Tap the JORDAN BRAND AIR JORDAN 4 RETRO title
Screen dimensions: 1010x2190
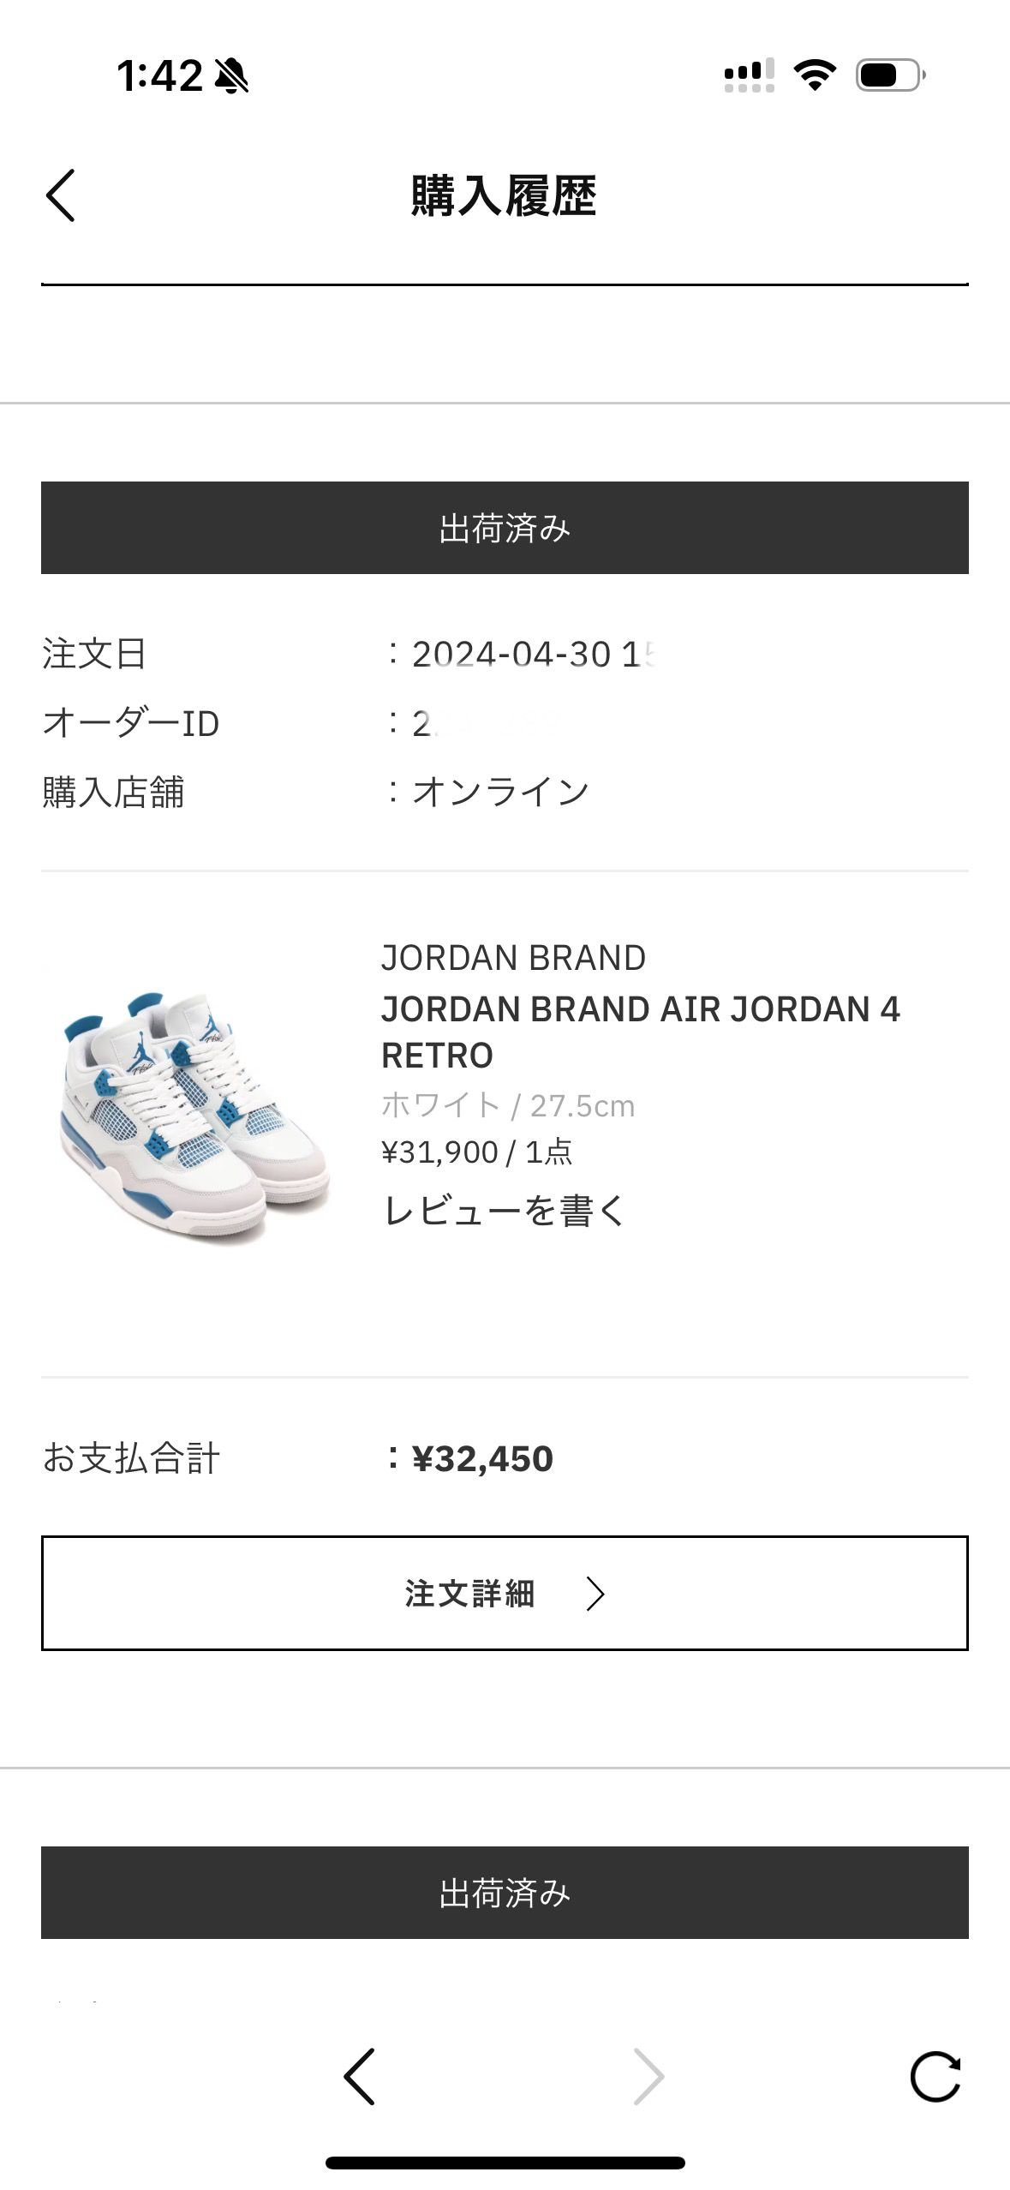click(x=641, y=1032)
